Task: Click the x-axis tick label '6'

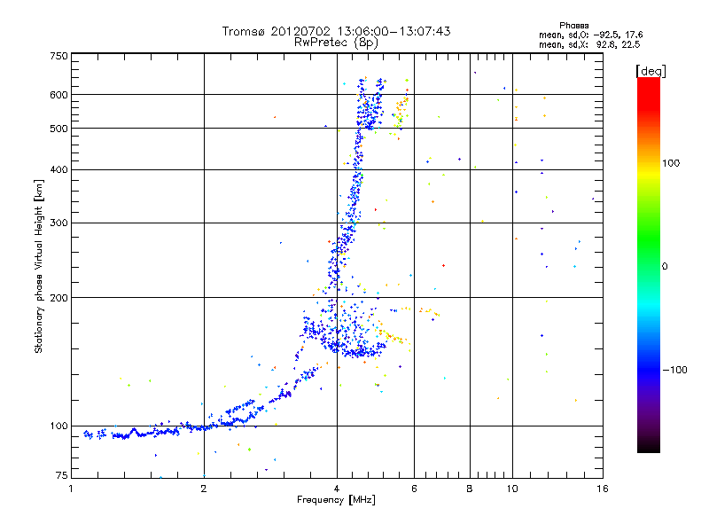Action: pyautogui.click(x=414, y=489)
